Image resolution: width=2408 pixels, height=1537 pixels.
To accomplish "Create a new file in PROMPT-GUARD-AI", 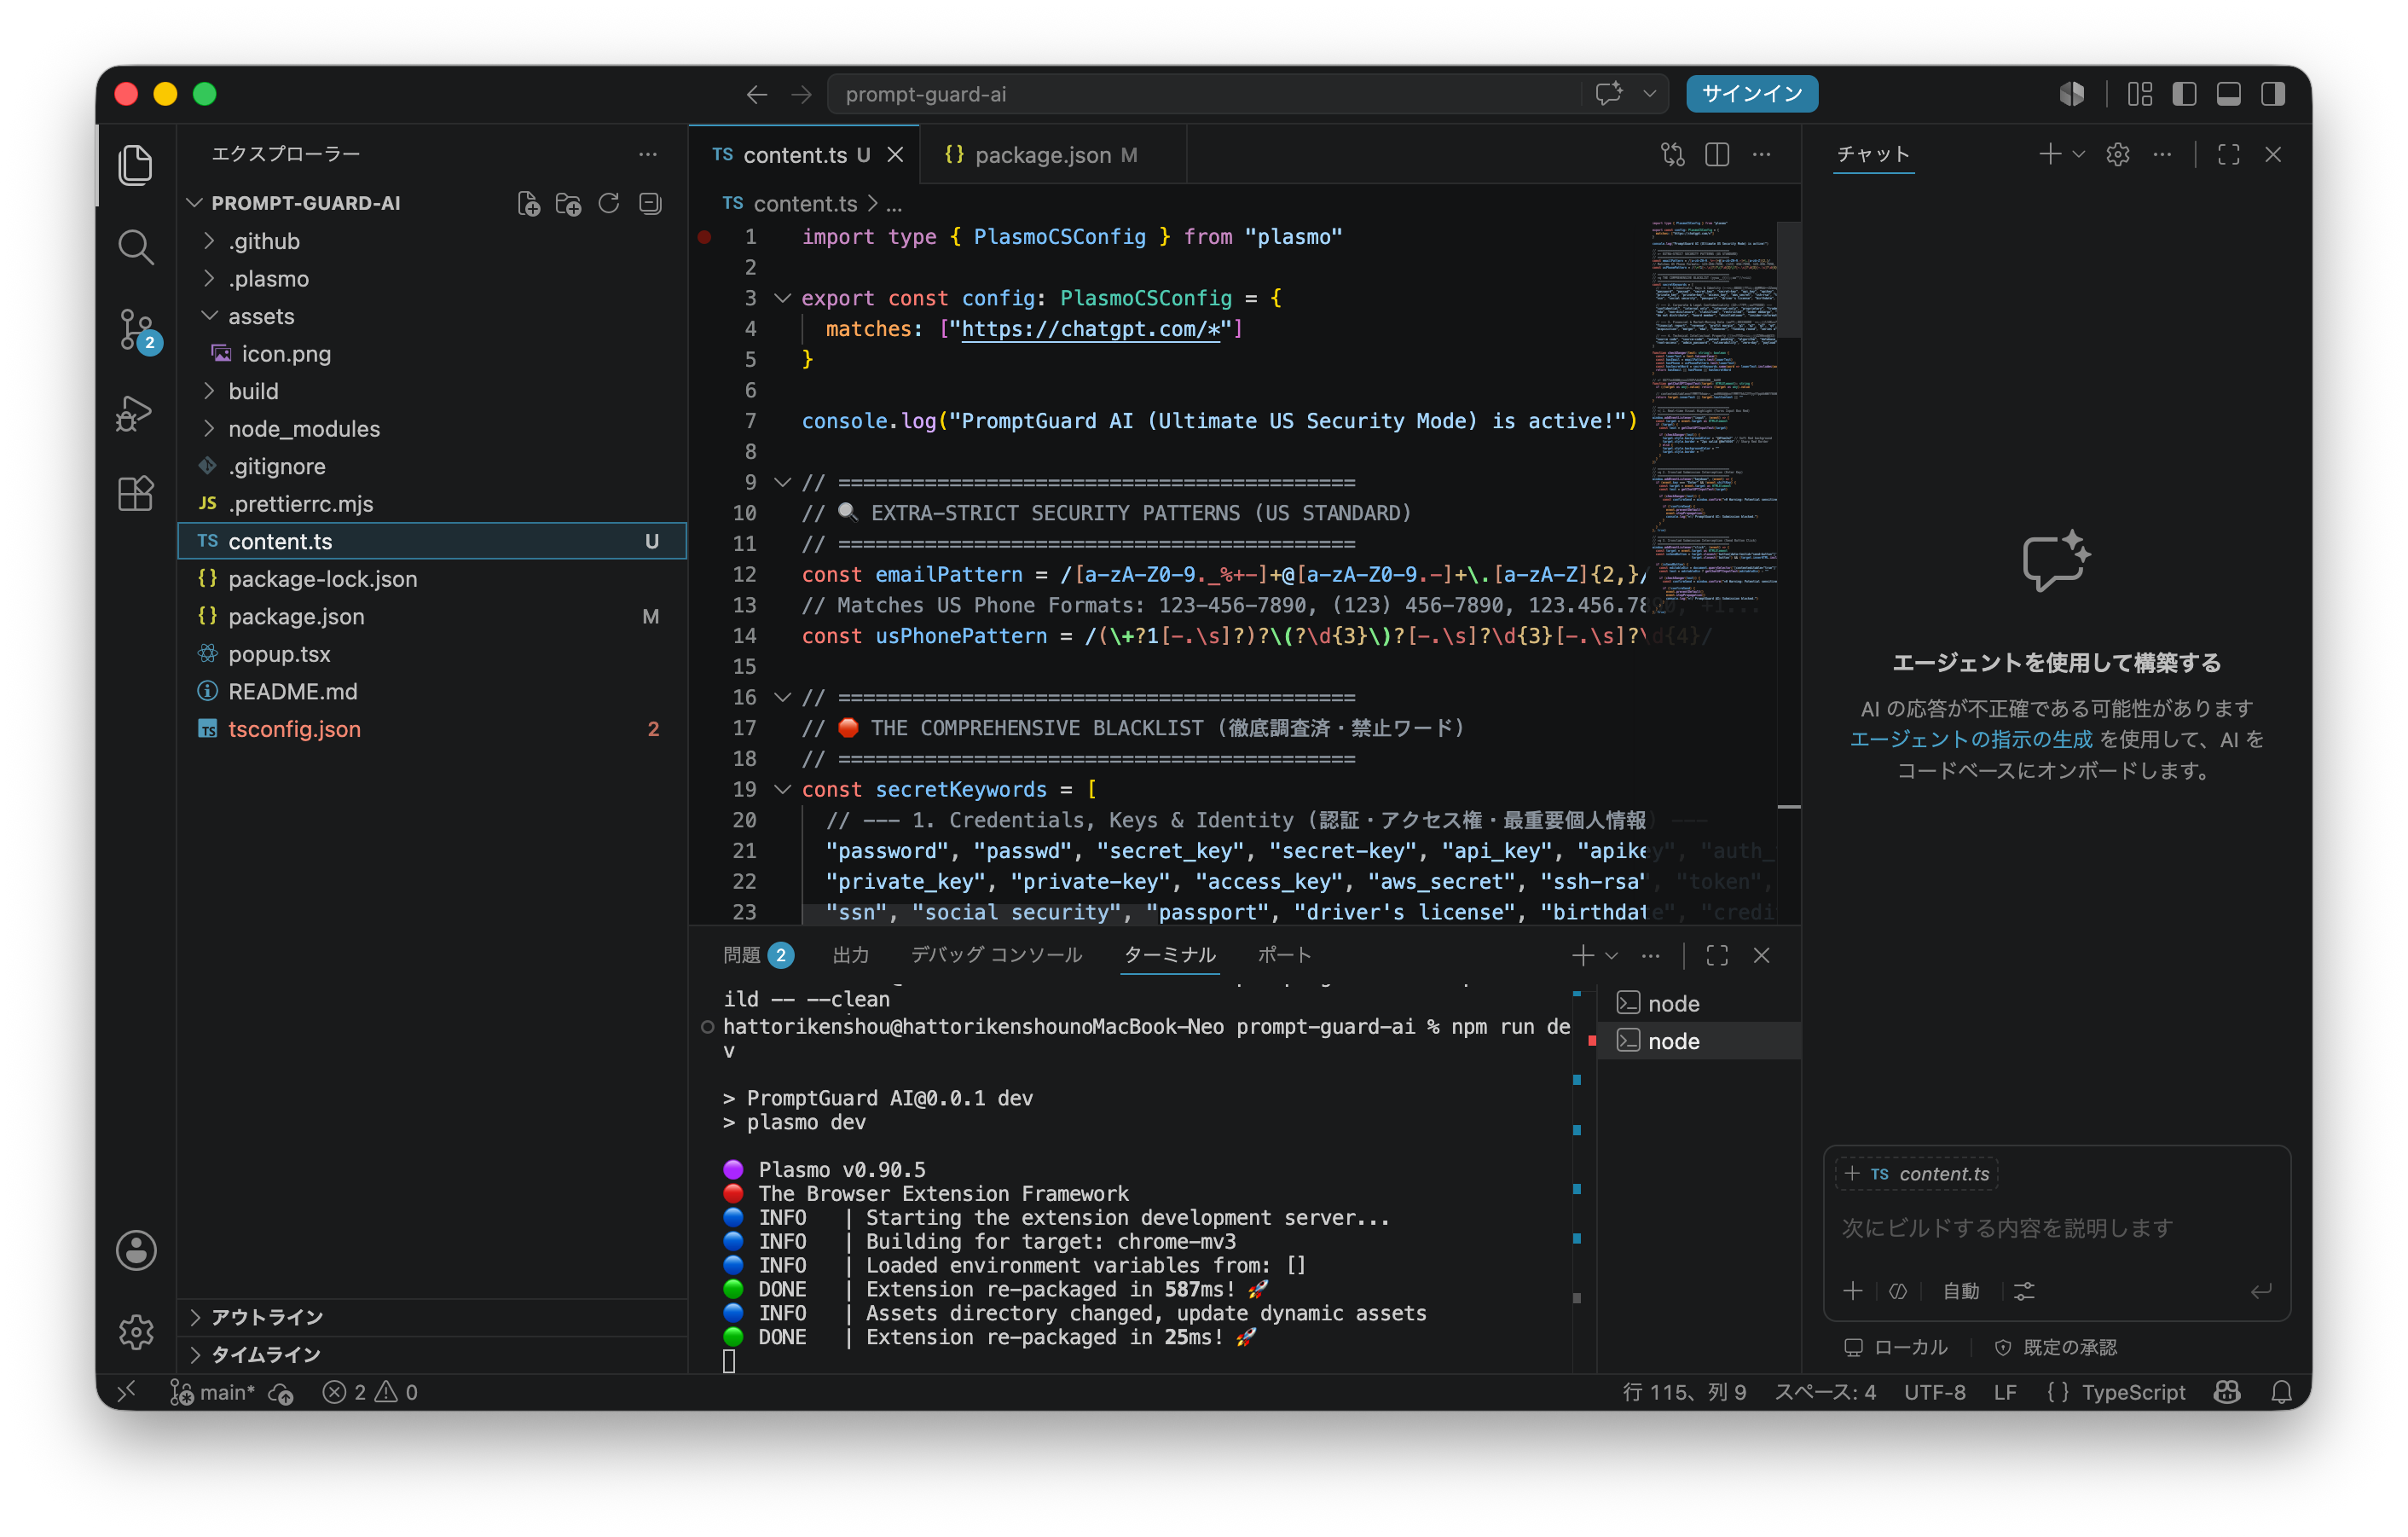I will 529,204.
